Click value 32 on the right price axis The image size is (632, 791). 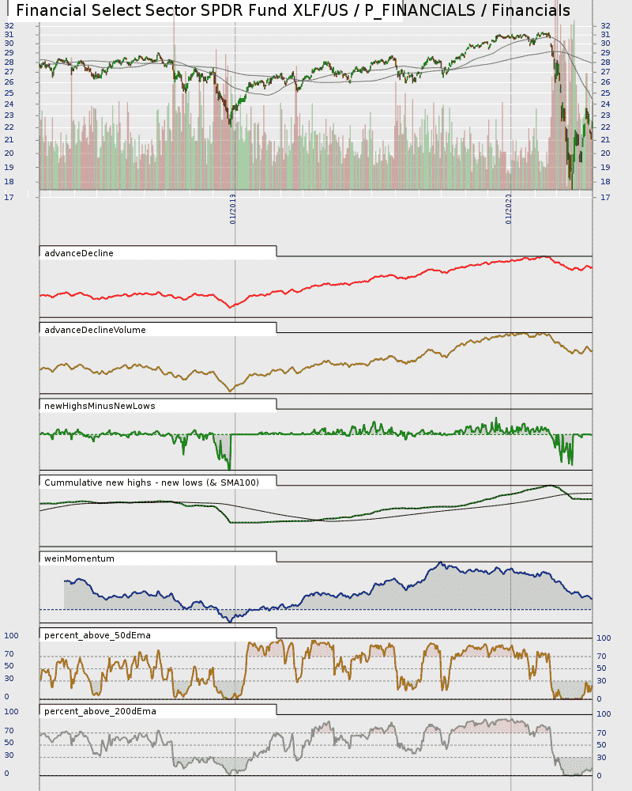coord(605,26)
